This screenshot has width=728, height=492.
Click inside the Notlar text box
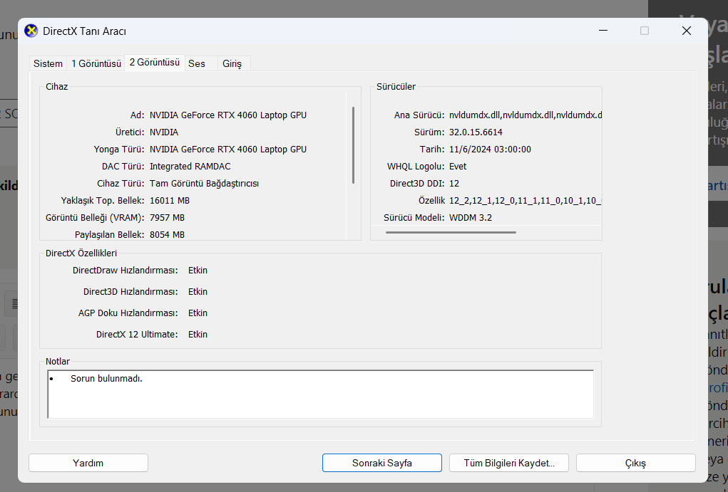pos(320,394)
